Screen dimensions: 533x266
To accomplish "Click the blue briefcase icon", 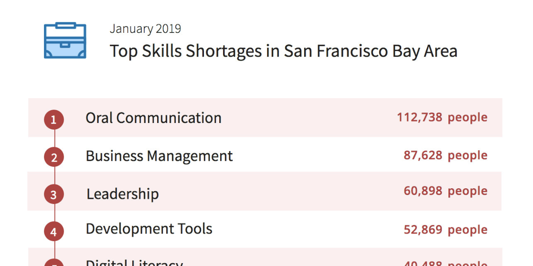I will (x=65, y=41).
